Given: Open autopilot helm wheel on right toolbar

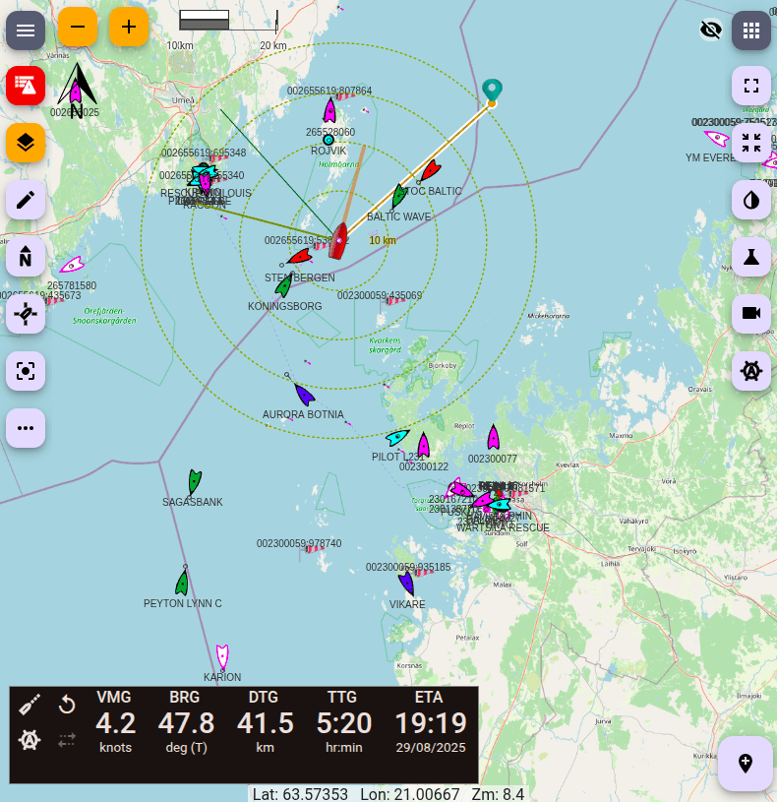Looking at the screenshot, I should tap(751, 371).
